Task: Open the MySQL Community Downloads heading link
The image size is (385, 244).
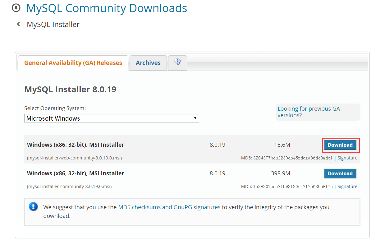Action: (107, 8)
